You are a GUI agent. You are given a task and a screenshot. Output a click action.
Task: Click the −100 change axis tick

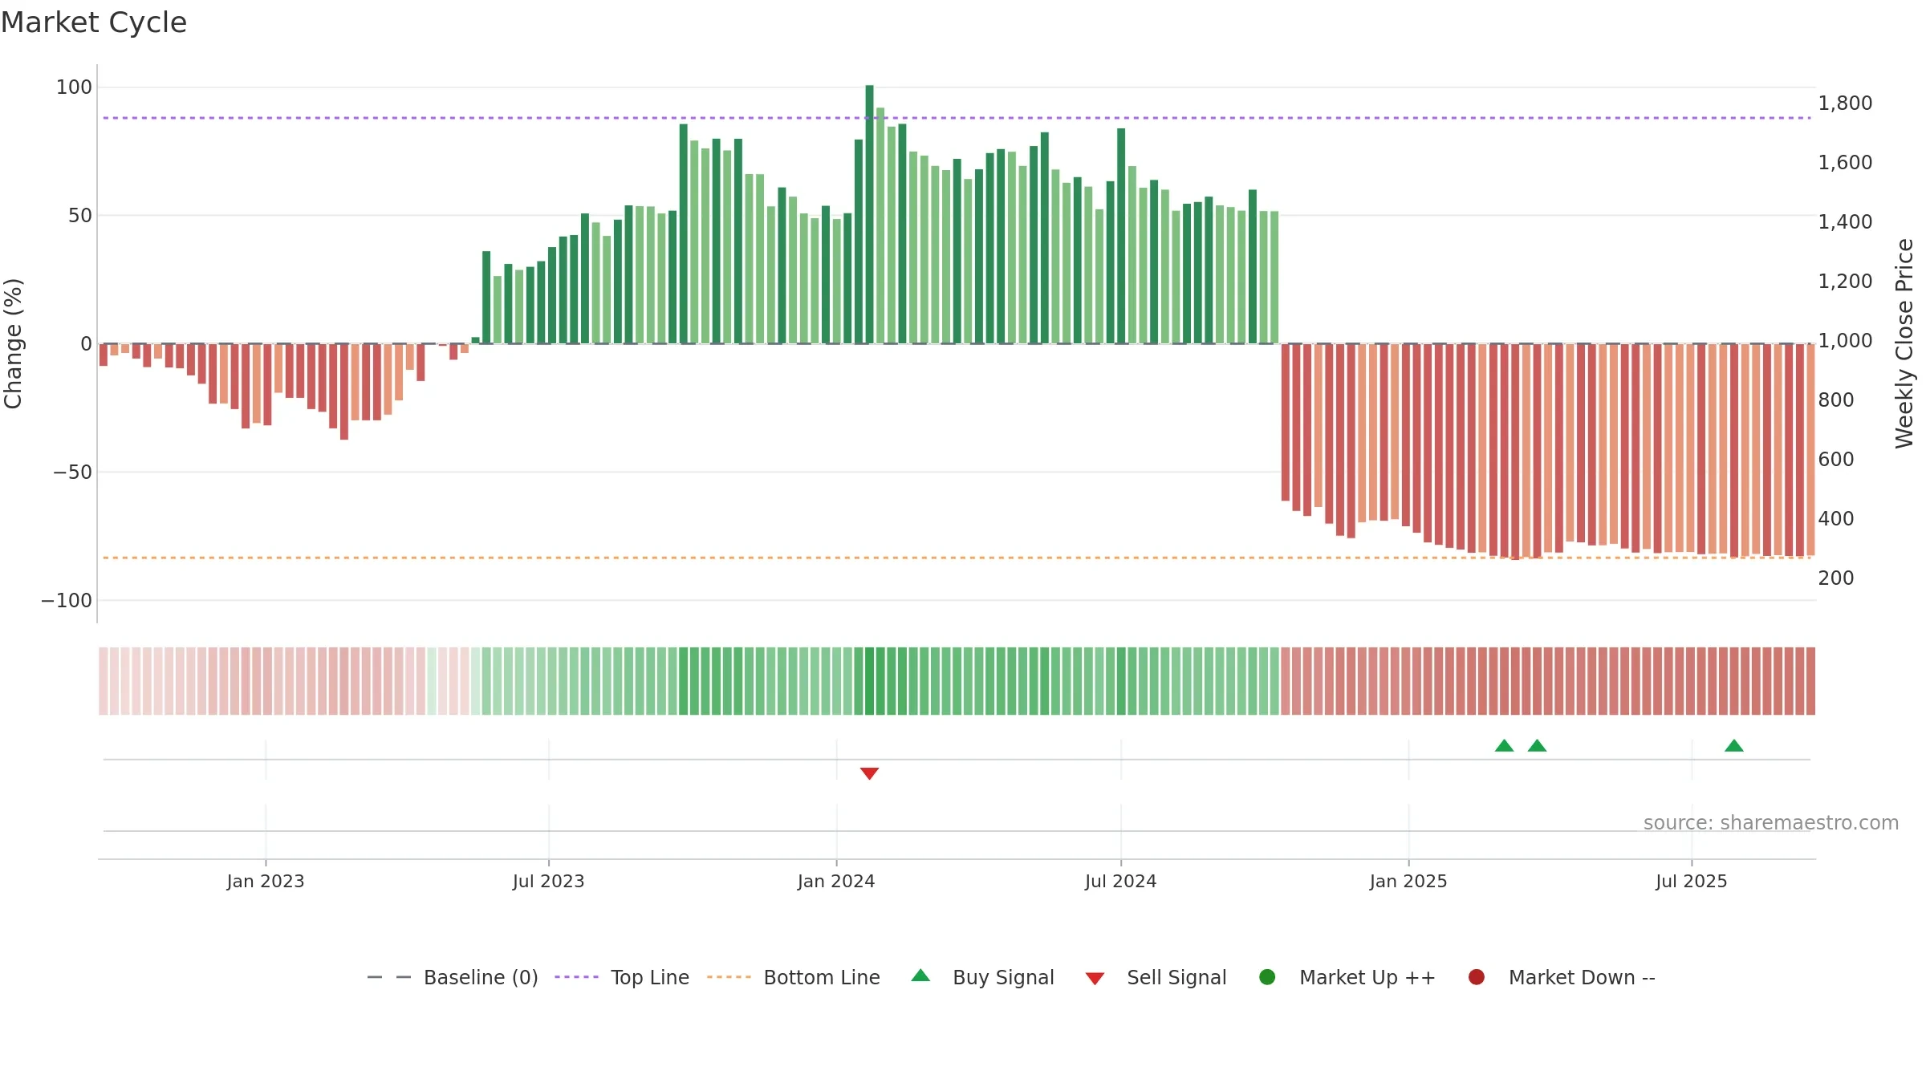(67, 601)
